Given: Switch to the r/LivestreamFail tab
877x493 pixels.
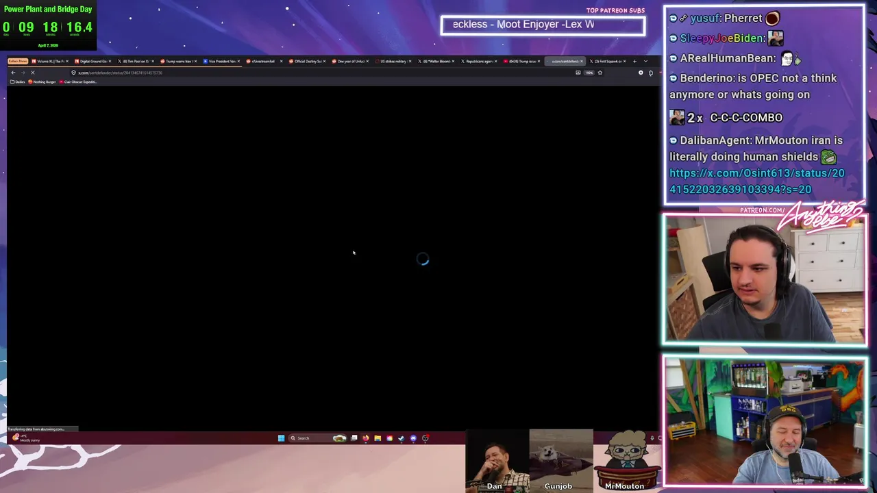Looking at the screenshot, I should pos(263,61).
